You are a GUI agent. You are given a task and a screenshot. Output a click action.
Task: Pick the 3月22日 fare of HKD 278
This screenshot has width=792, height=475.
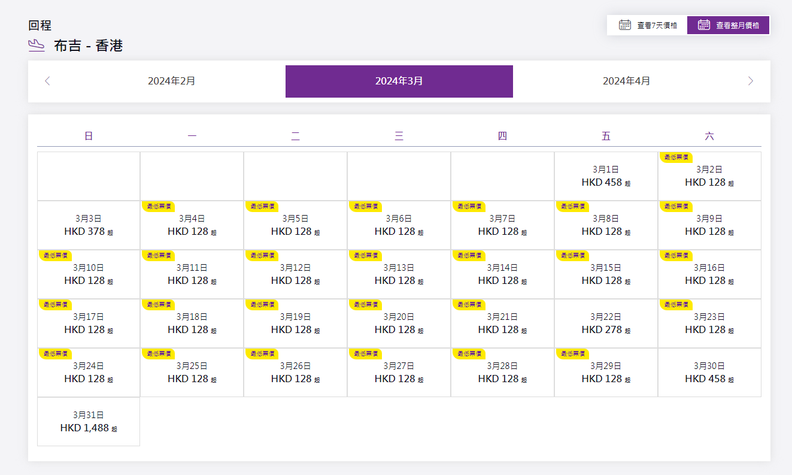(606, 323)
